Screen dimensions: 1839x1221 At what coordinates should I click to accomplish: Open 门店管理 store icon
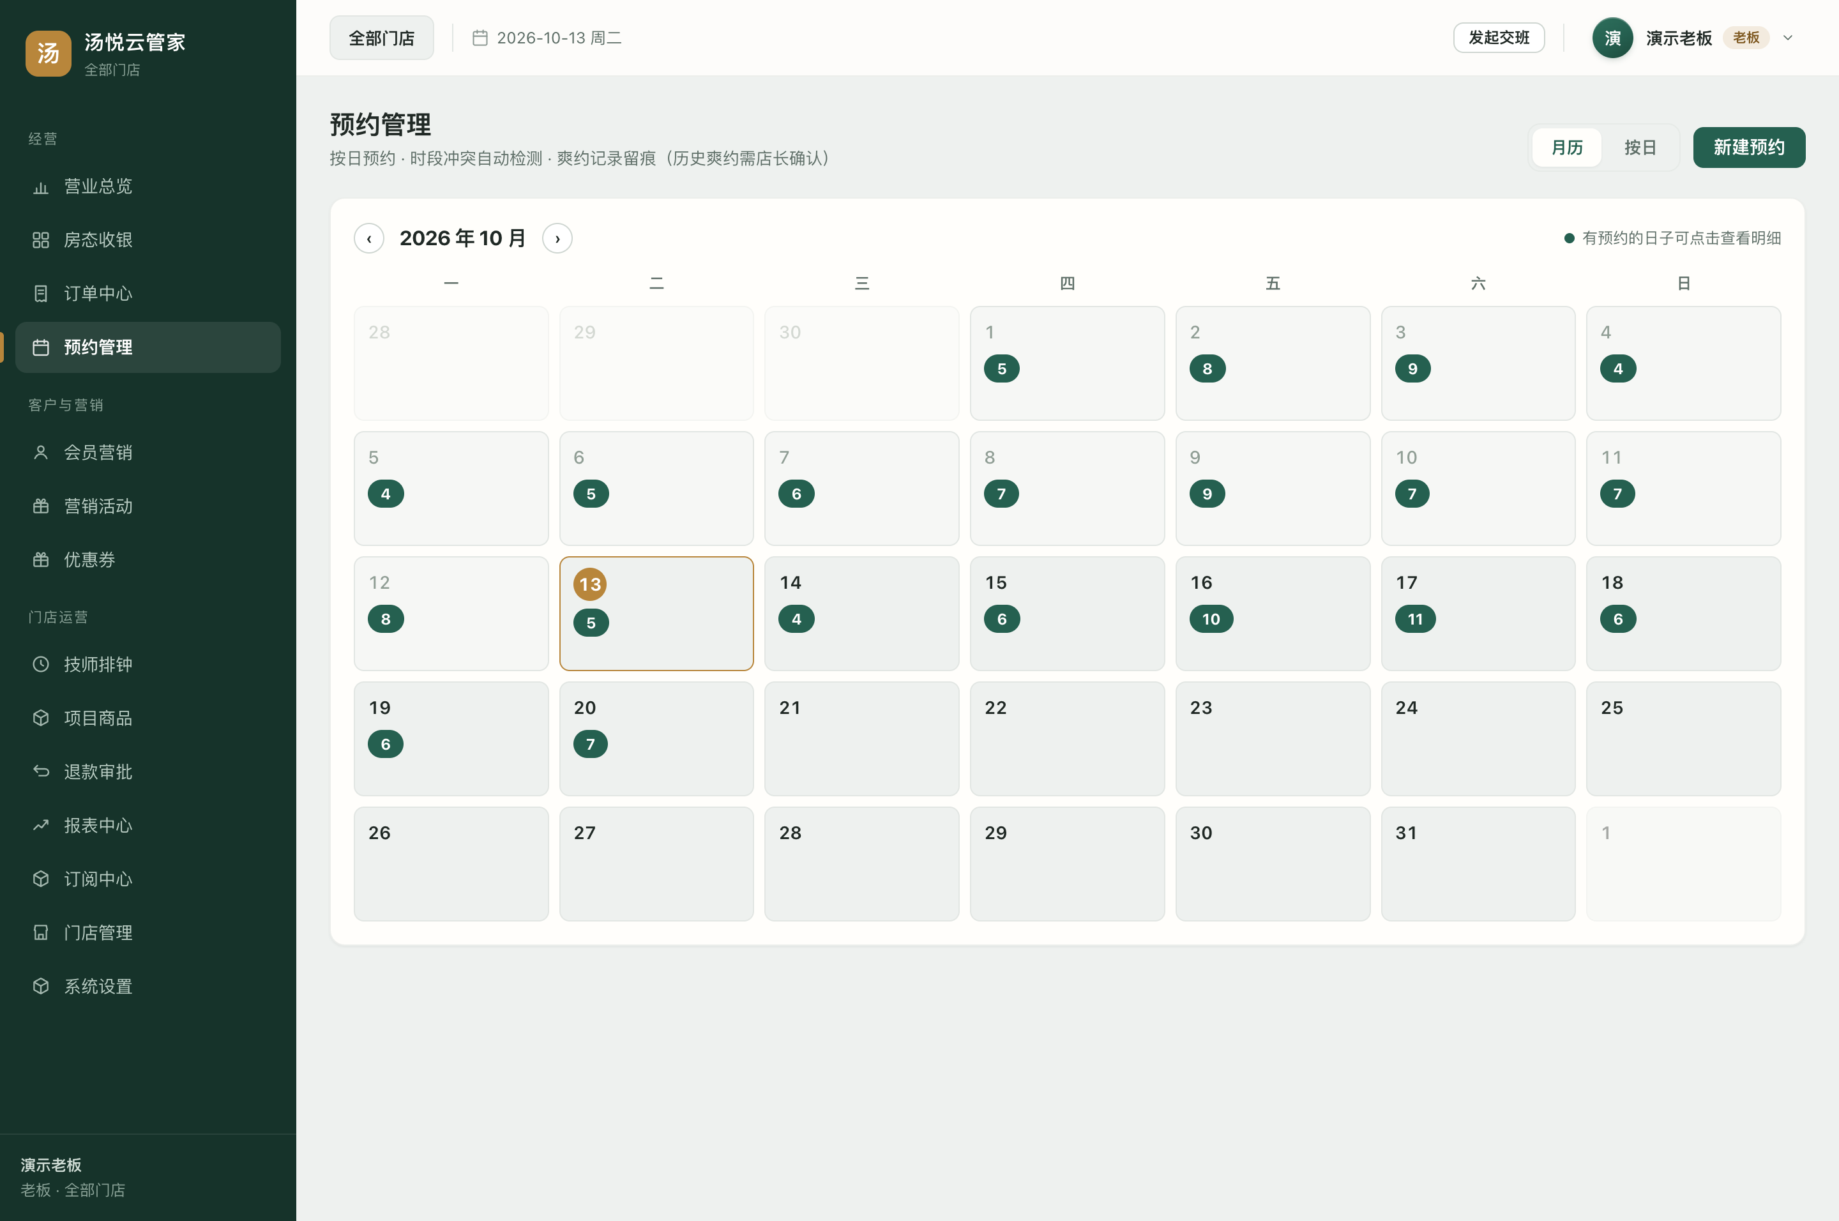coord(40,933)
